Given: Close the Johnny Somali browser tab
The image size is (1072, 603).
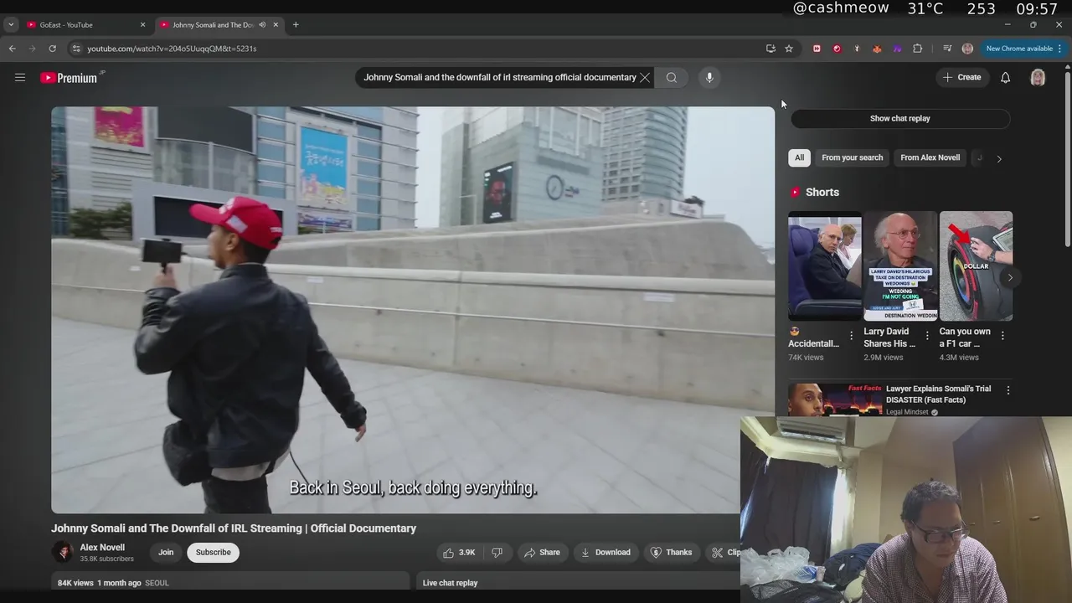Looking at the screenshot, I should click(x=276, y=25).
